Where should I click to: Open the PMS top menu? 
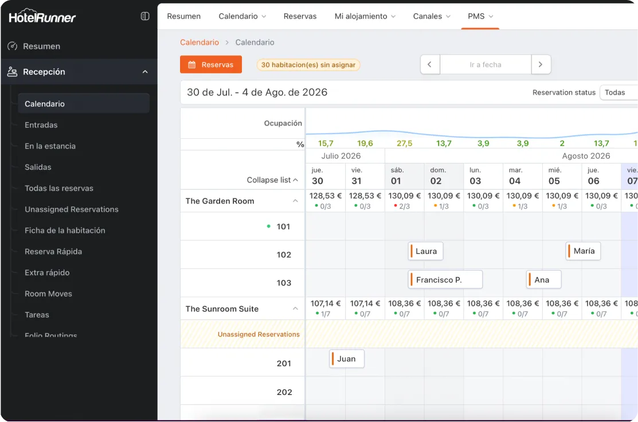click(x=480, y=16)
